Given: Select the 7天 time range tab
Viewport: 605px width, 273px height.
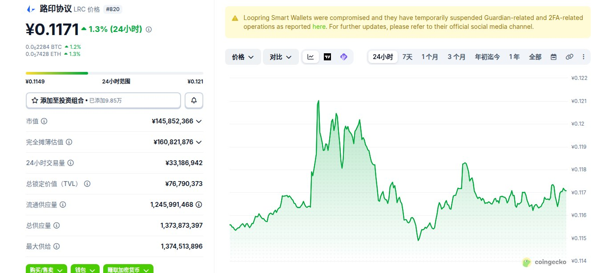Looking at the screenshot, I should tap(407, 57).
